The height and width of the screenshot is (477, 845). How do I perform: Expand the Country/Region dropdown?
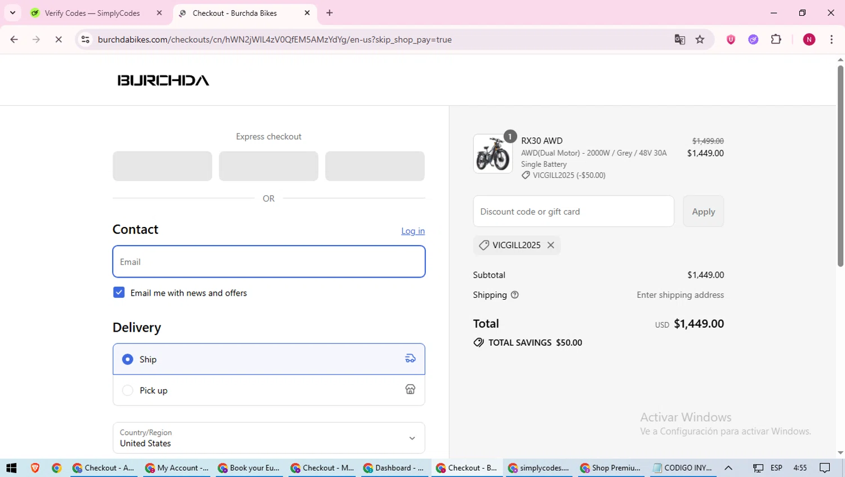[269, 438]
